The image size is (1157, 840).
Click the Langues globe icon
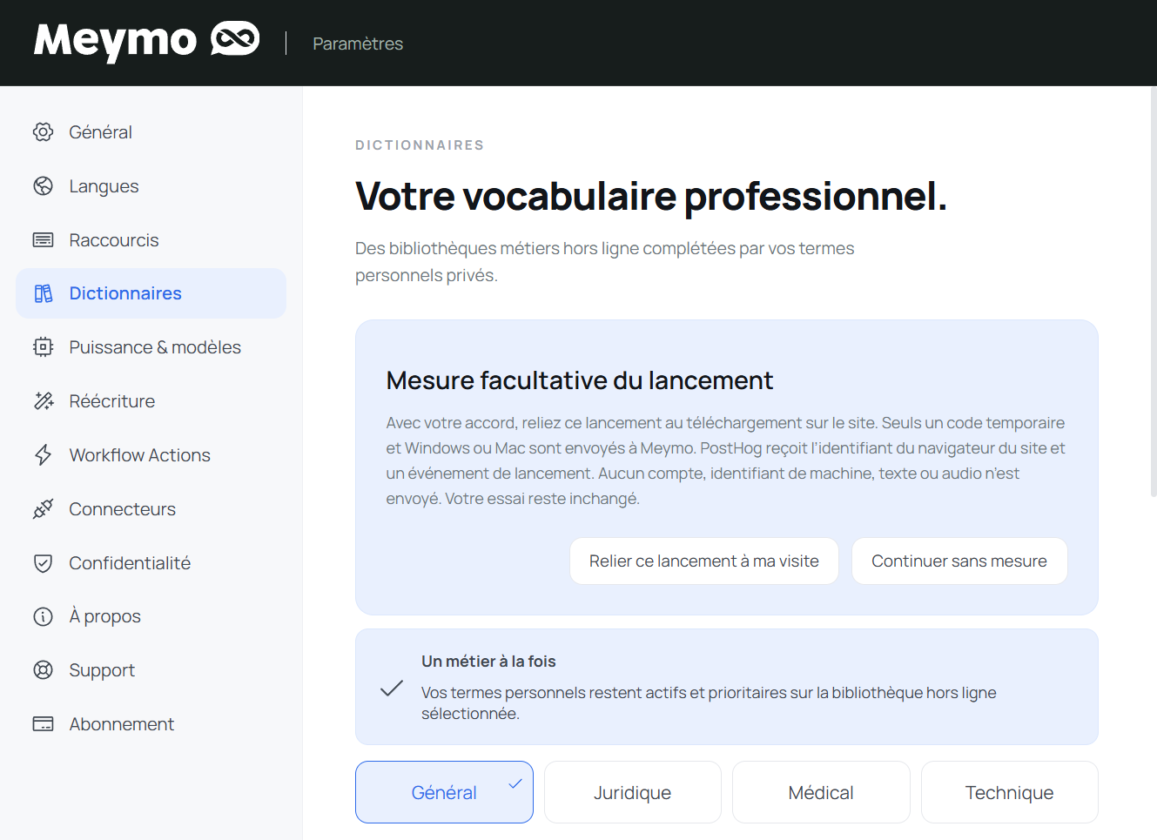click(43, 186)
